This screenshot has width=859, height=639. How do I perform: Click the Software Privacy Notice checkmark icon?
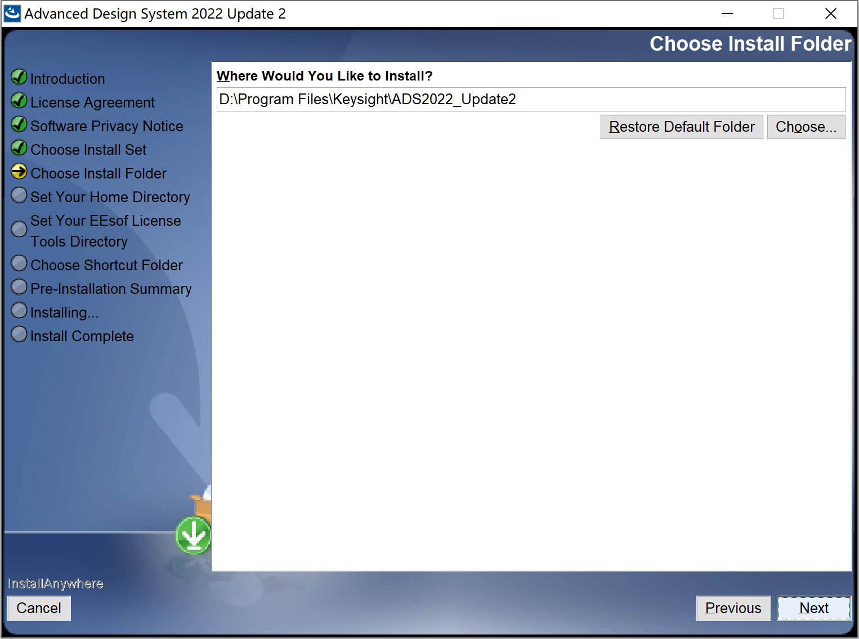click(19, 124)
